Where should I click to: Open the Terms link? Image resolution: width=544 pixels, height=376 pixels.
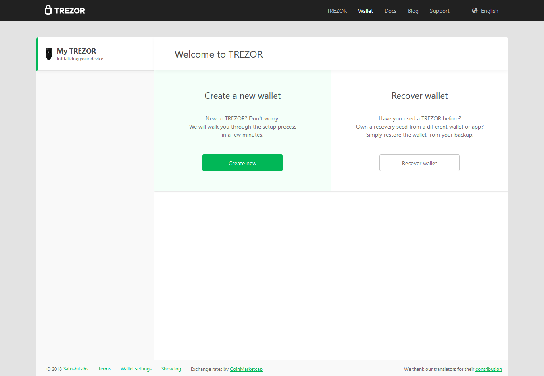[104, 369]
